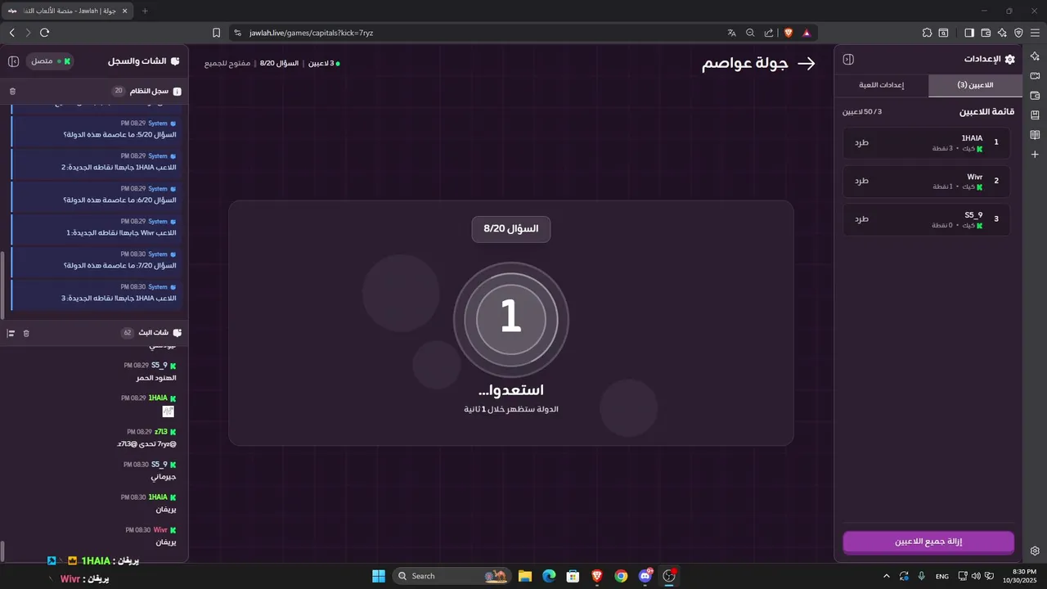Image resolution: width=1047 pixels, height=589 pixels.
Task: Click the chat message الهنود الحمر
Action: (x=156, y=378)
